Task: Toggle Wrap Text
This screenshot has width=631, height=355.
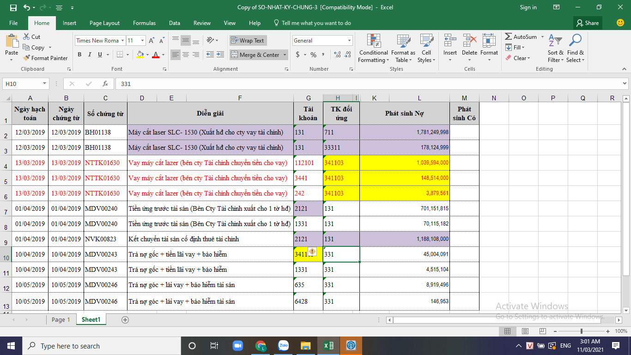Action: click(x=248, y=41)
